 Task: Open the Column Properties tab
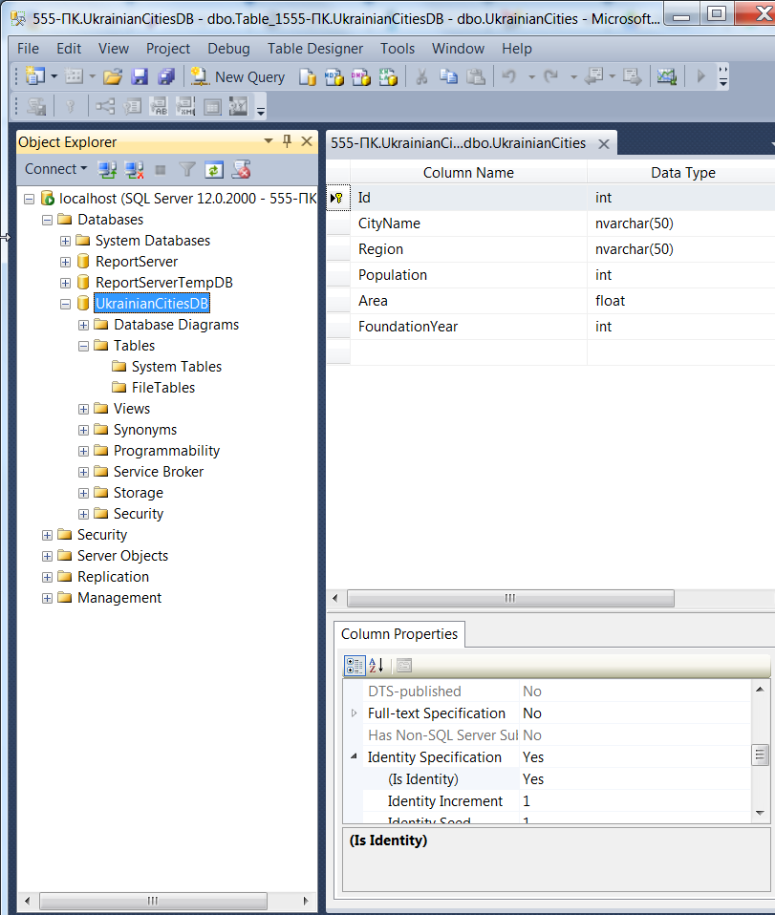coord(399,634)
